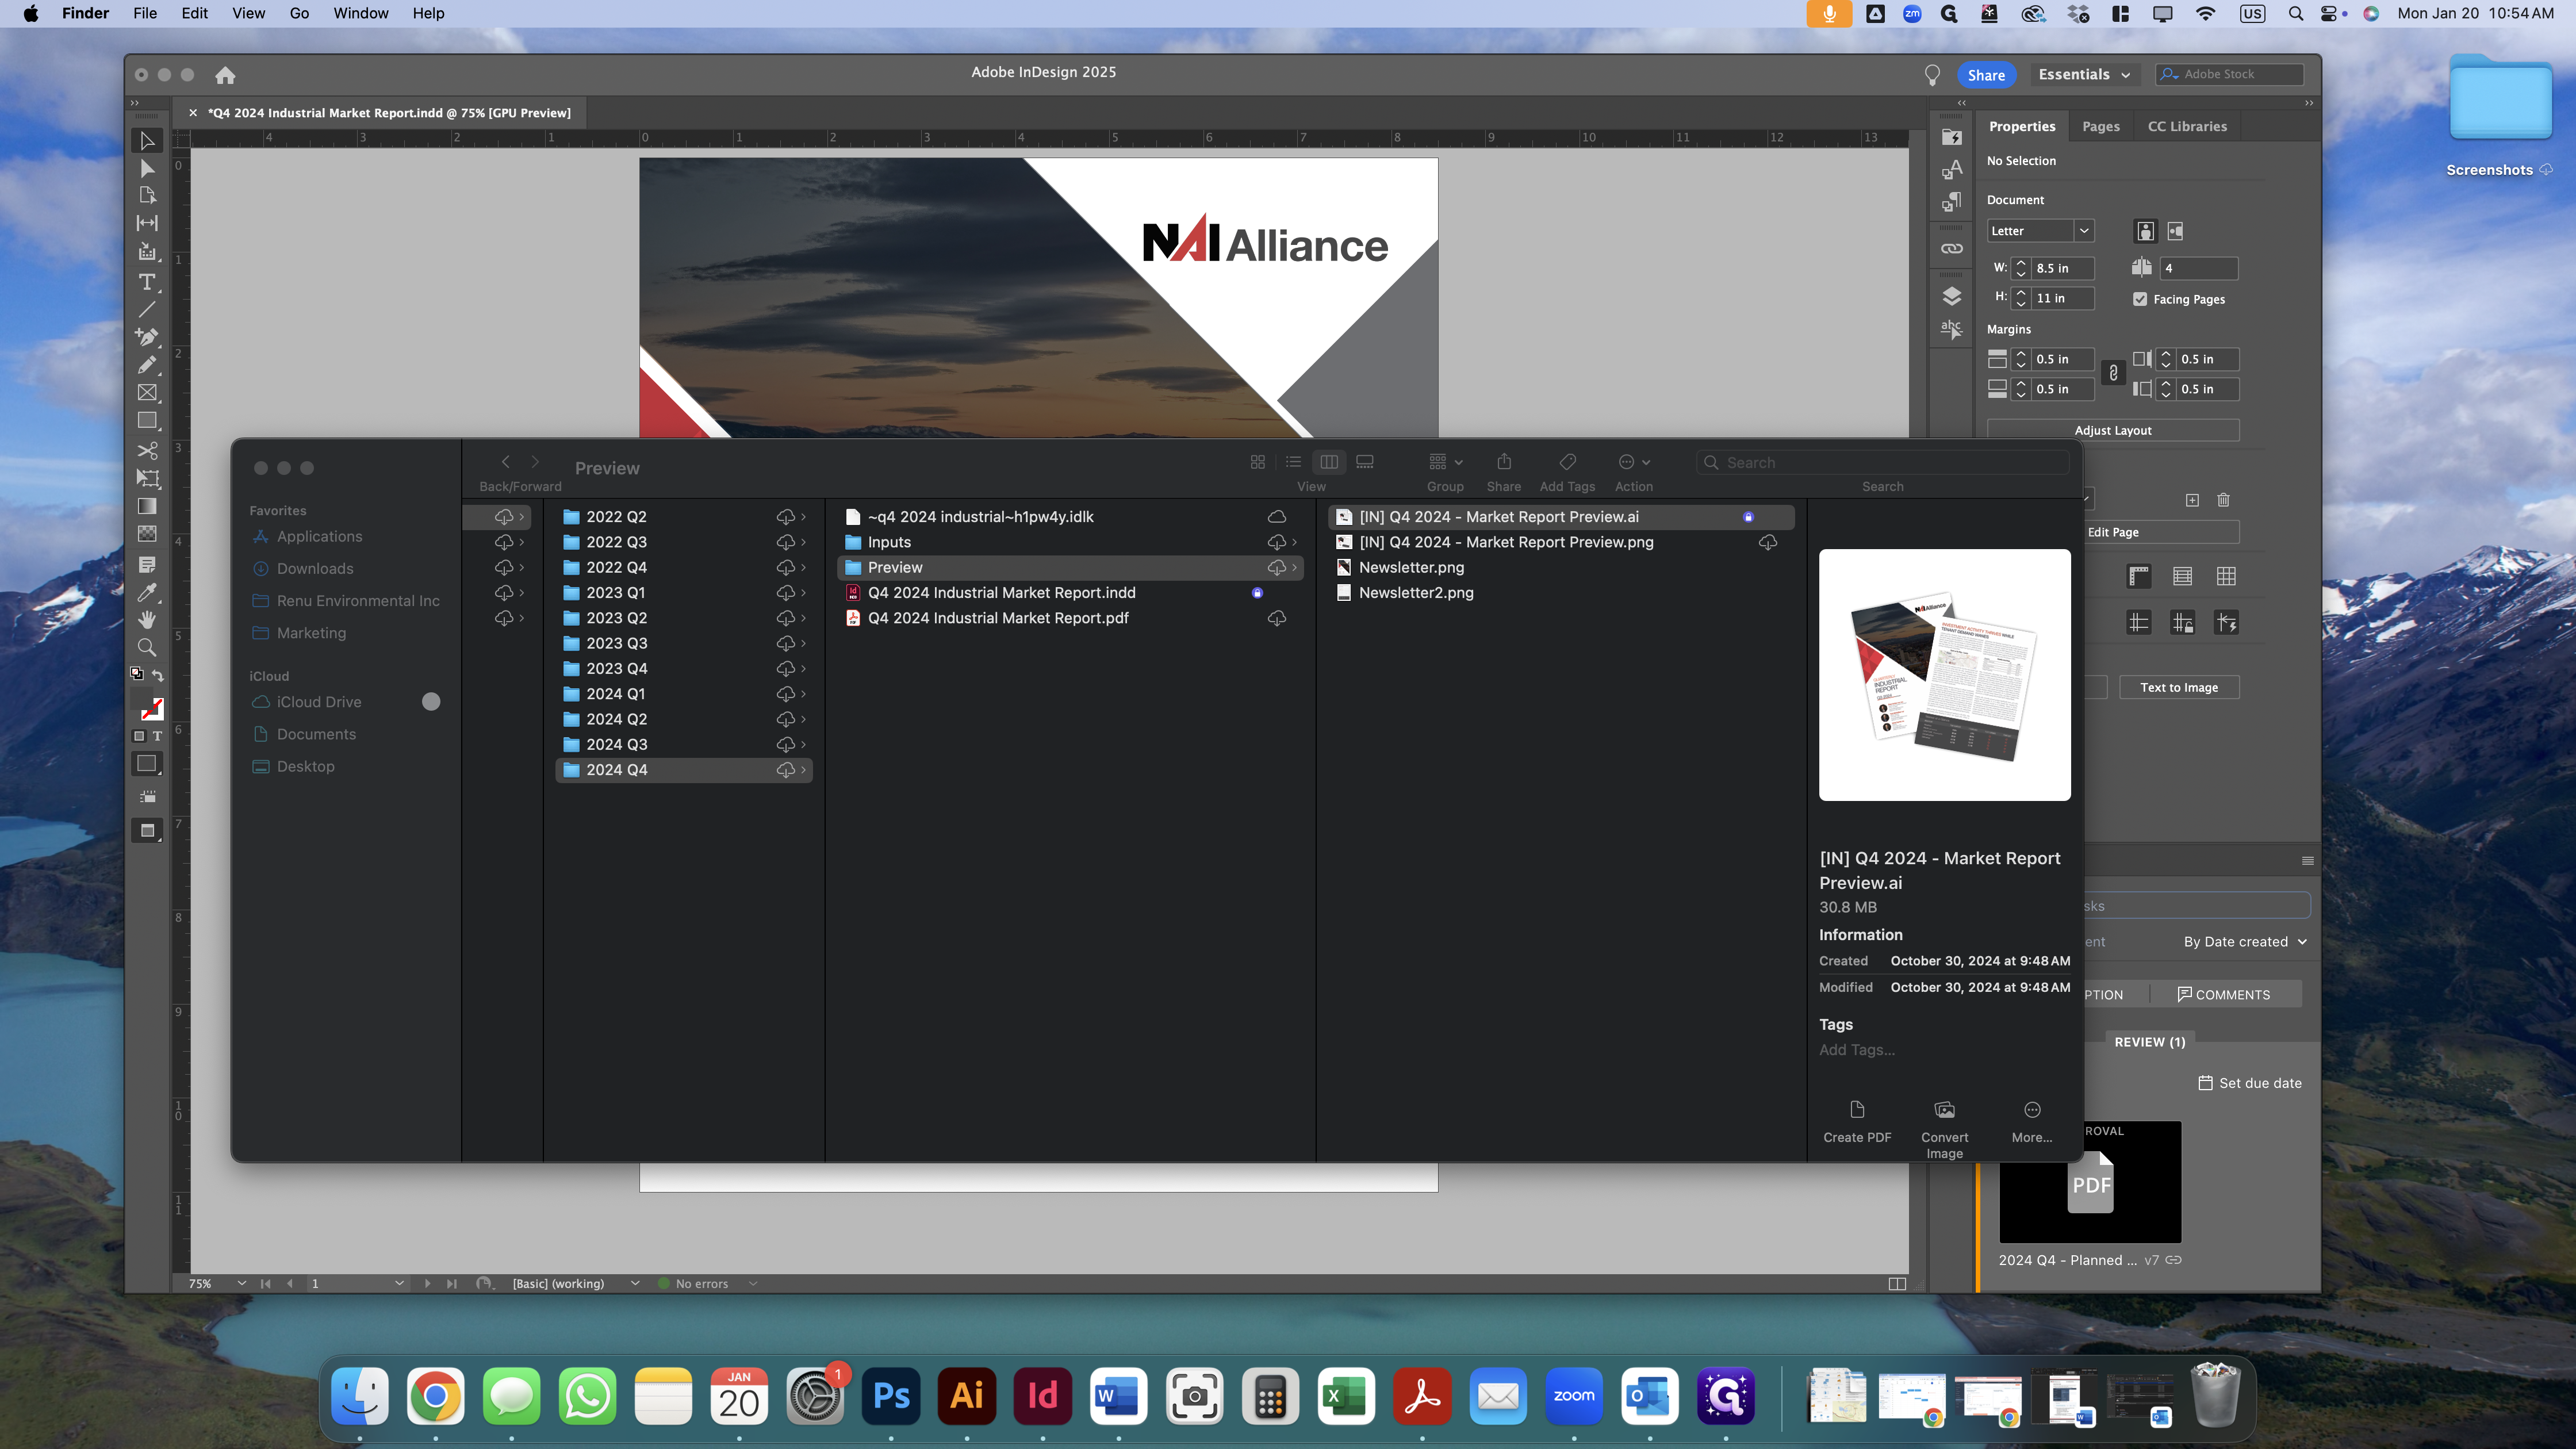Uncheck the Facing Pages checkbox
Screen dimensions: 2576x1449
pos(2140,299)
